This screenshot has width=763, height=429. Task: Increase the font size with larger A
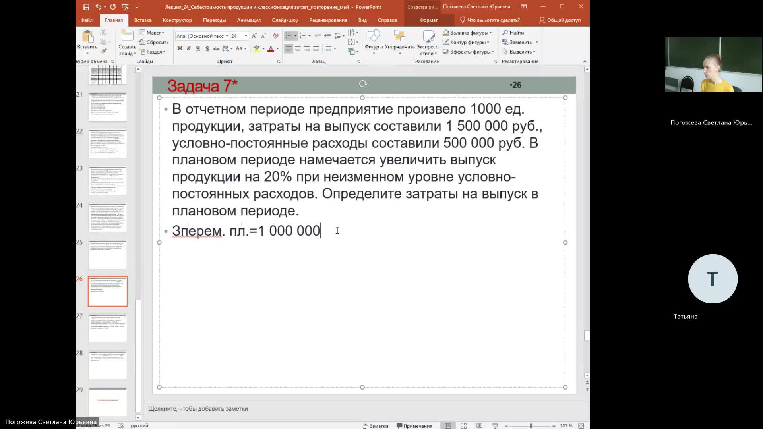pyautogui.click(x=254, y=36)
